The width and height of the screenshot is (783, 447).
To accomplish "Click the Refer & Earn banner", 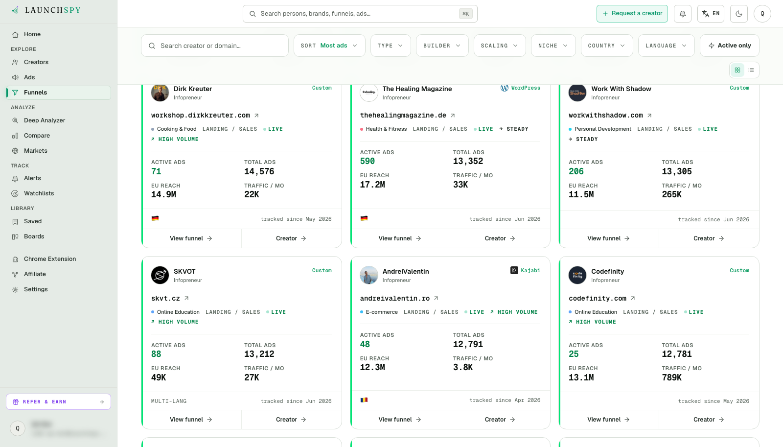I will point(58,402).
